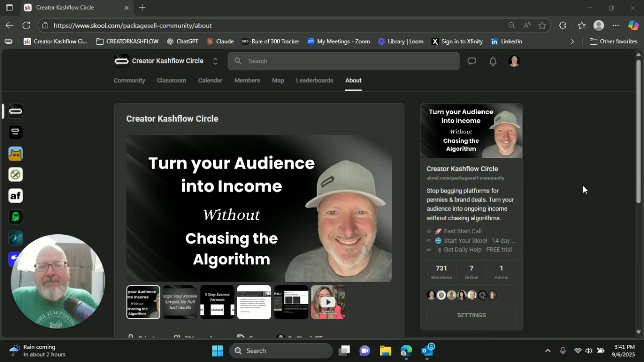Refresh the page
Image resolution: width=644 pixels, height=362 pixels.
point(27,25)
